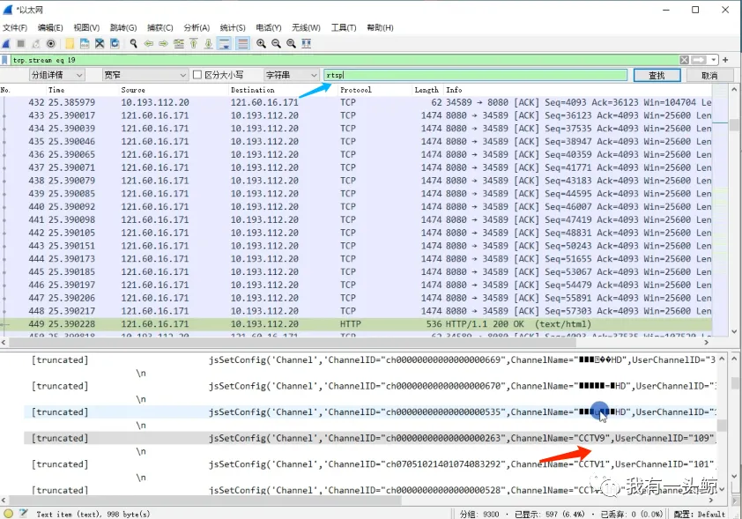Select the rtsp search input field
Screen dimensions: 742x519
click(476, 74)
